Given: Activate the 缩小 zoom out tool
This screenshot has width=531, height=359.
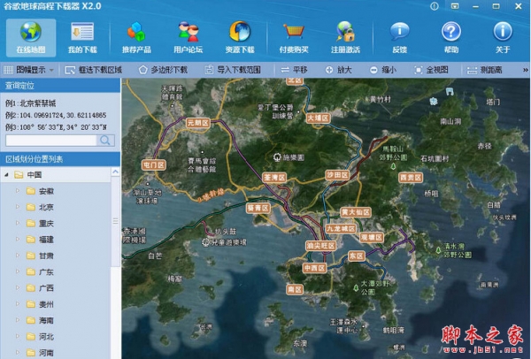Looking at the screenshot, I should click(x=383, y=70).
